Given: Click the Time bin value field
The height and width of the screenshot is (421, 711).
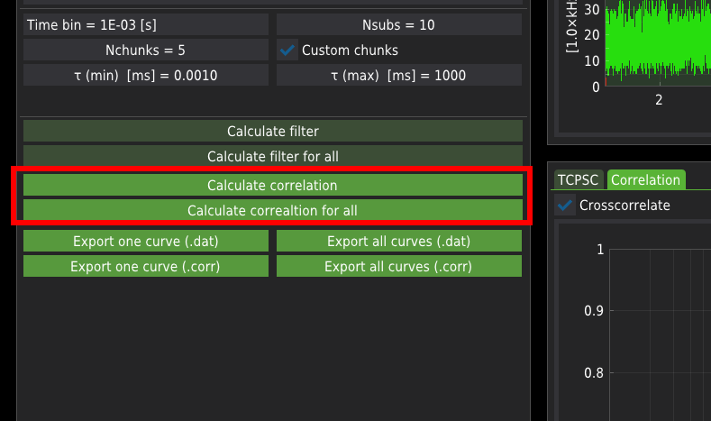Looking at the screenshot, I should (x=146, y=24).
